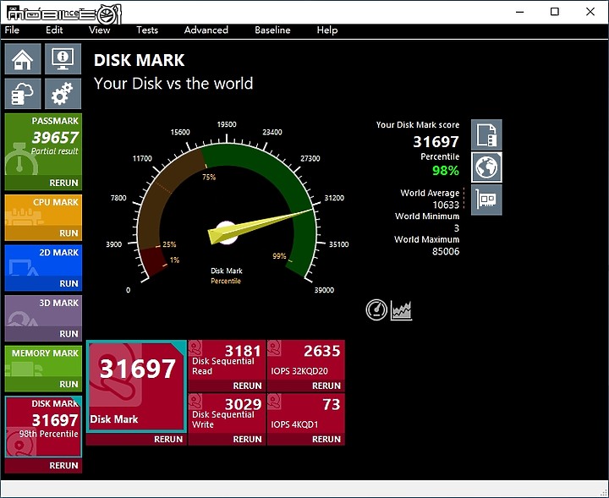The height and width of the screenshot is (498, 609).
Task: Click the cloud baseline upload icon
Action: point(23,93)
